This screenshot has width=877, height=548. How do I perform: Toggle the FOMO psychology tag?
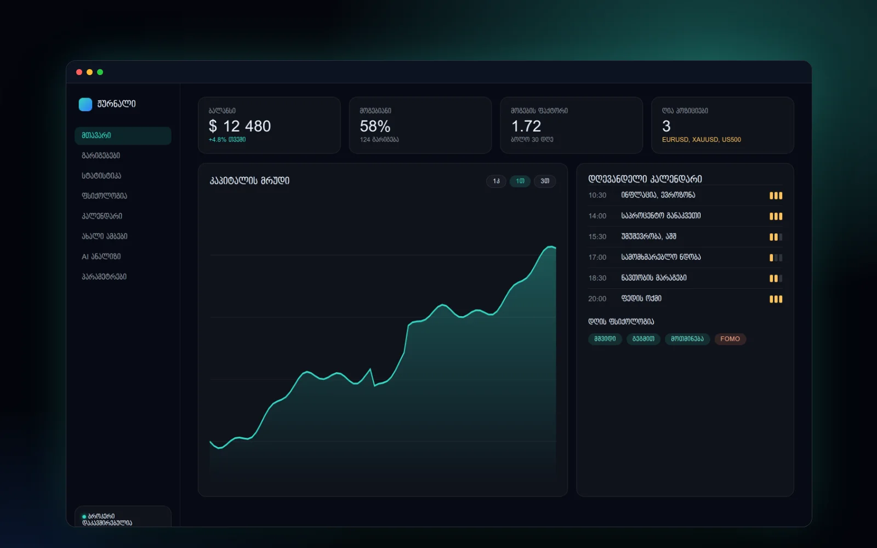coord(730,339)
